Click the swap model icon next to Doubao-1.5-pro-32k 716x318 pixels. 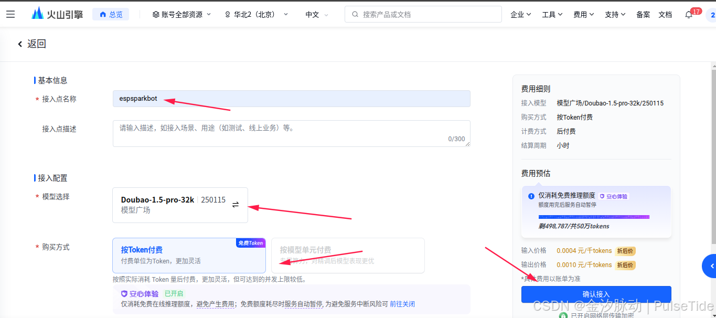(236, 205)
